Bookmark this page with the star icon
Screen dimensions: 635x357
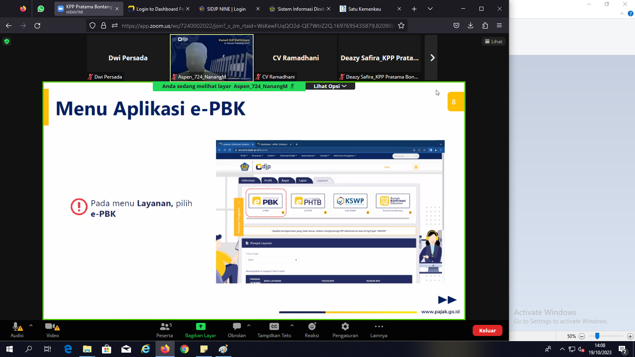click(401, 25)
